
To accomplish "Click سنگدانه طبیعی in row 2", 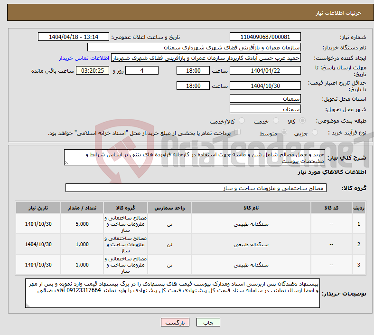I will [251, 244].
